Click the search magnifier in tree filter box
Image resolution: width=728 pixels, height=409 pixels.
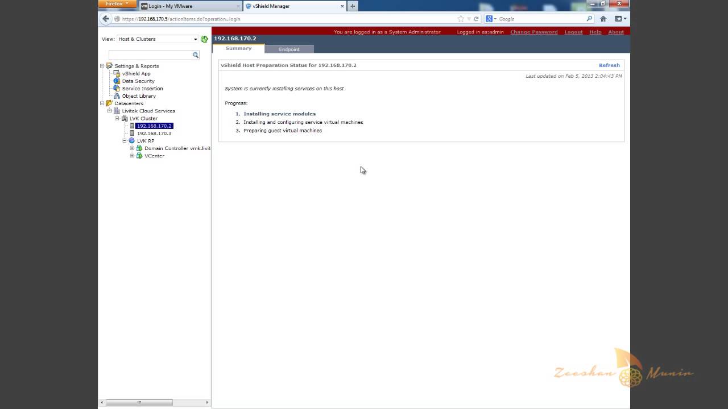pos(195,55)
